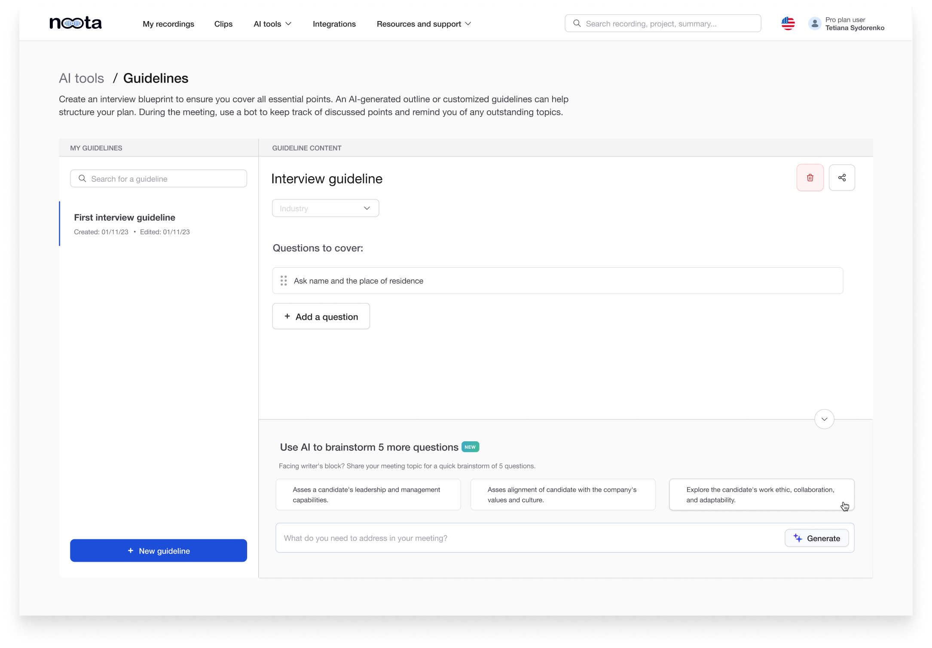Click the drag handle beside the first question

point(284,281)
